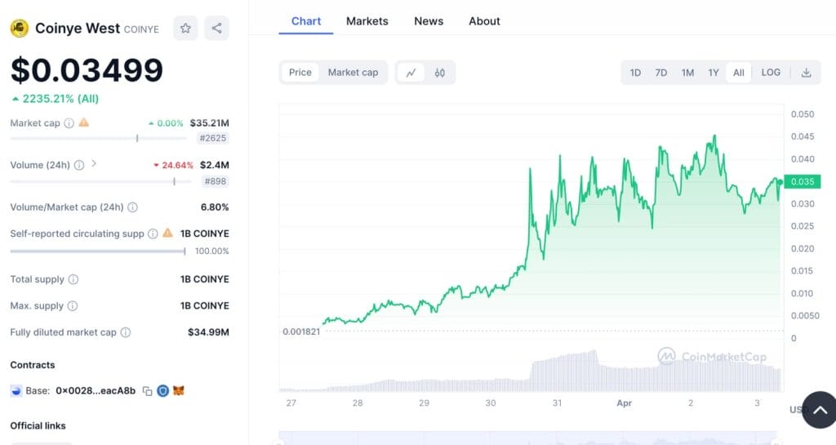Open Fully diluted market cap info icon
Screen dimensions: 836x445
pyautogui.click(x=126, y=332)
